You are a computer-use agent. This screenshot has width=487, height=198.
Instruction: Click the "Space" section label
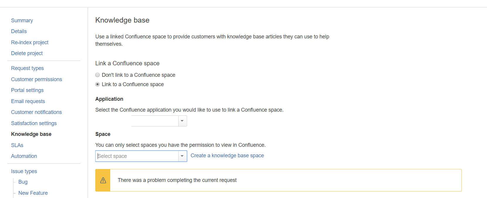click(x=103, y=134)
